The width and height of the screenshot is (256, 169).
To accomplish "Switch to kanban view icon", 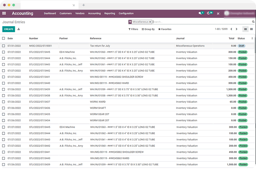I will tap(252, 29).
